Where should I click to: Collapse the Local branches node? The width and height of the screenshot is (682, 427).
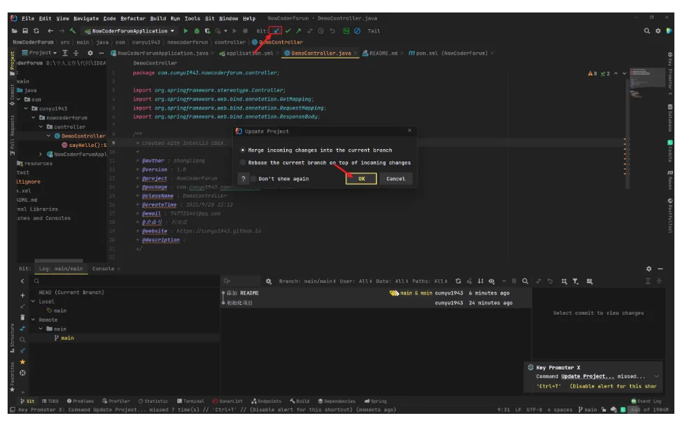tap(33, 302)
